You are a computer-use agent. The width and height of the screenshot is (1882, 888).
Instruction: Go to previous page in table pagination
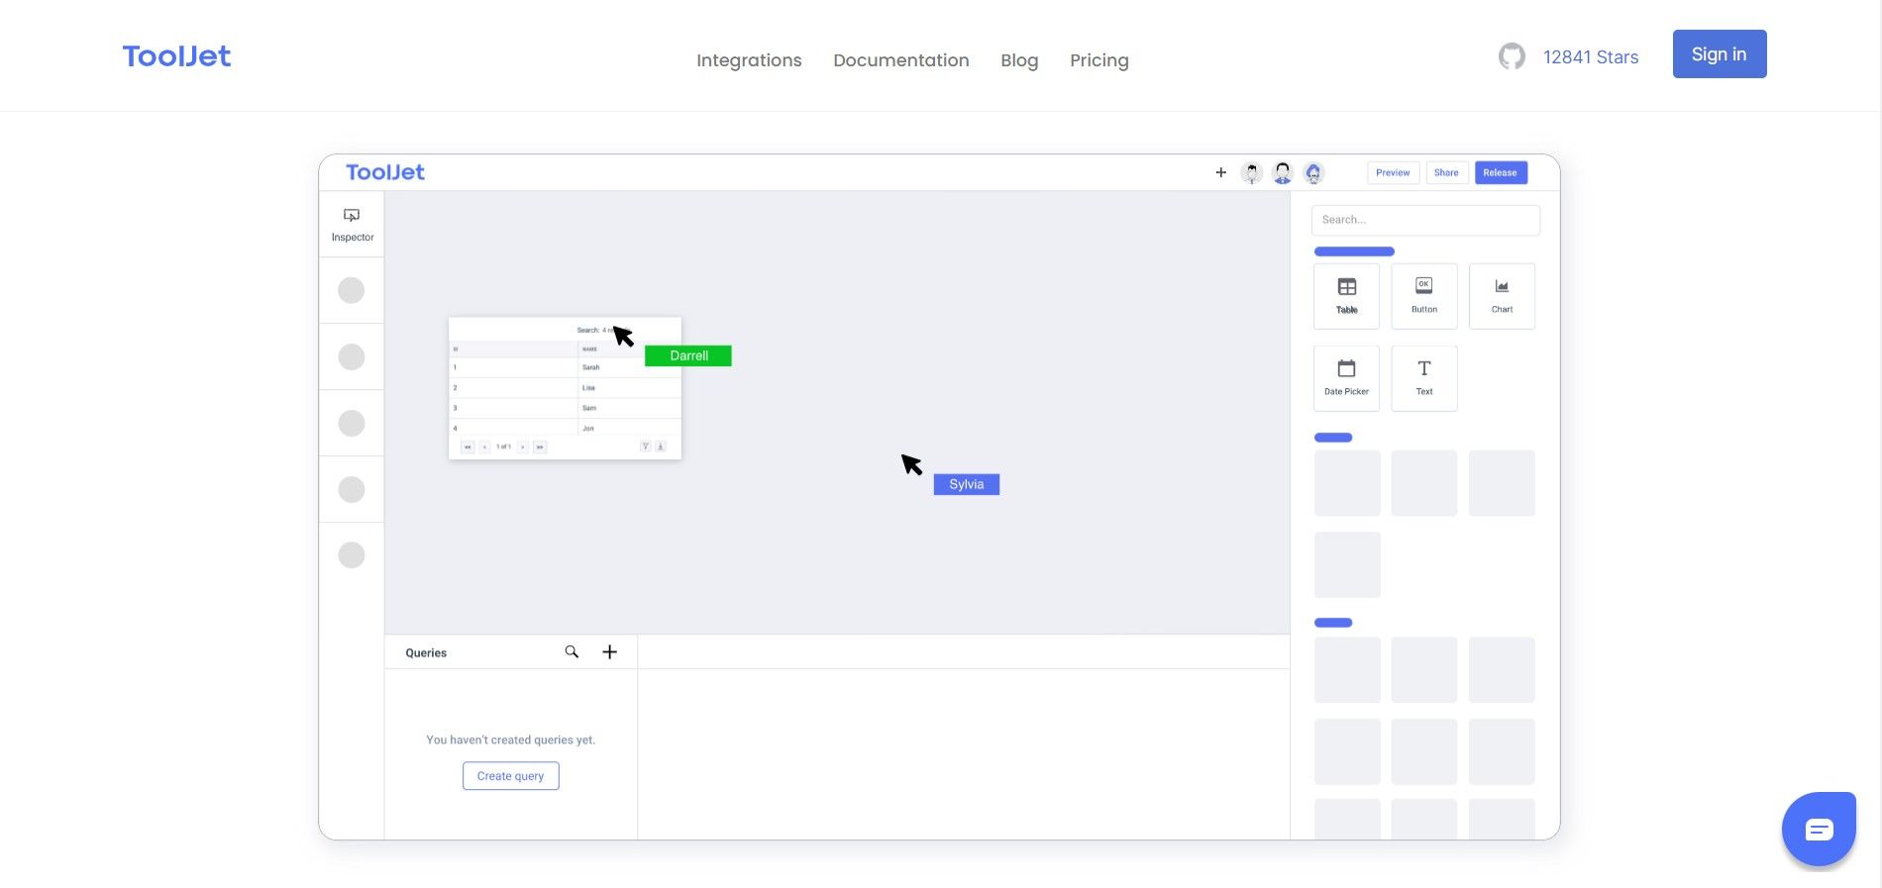485,447
